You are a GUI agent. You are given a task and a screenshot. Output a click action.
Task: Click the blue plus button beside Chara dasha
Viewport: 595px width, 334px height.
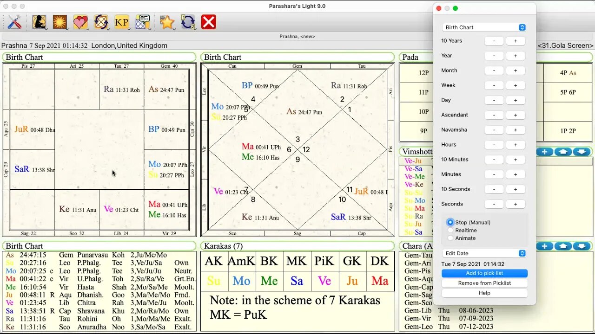(544, 246)
